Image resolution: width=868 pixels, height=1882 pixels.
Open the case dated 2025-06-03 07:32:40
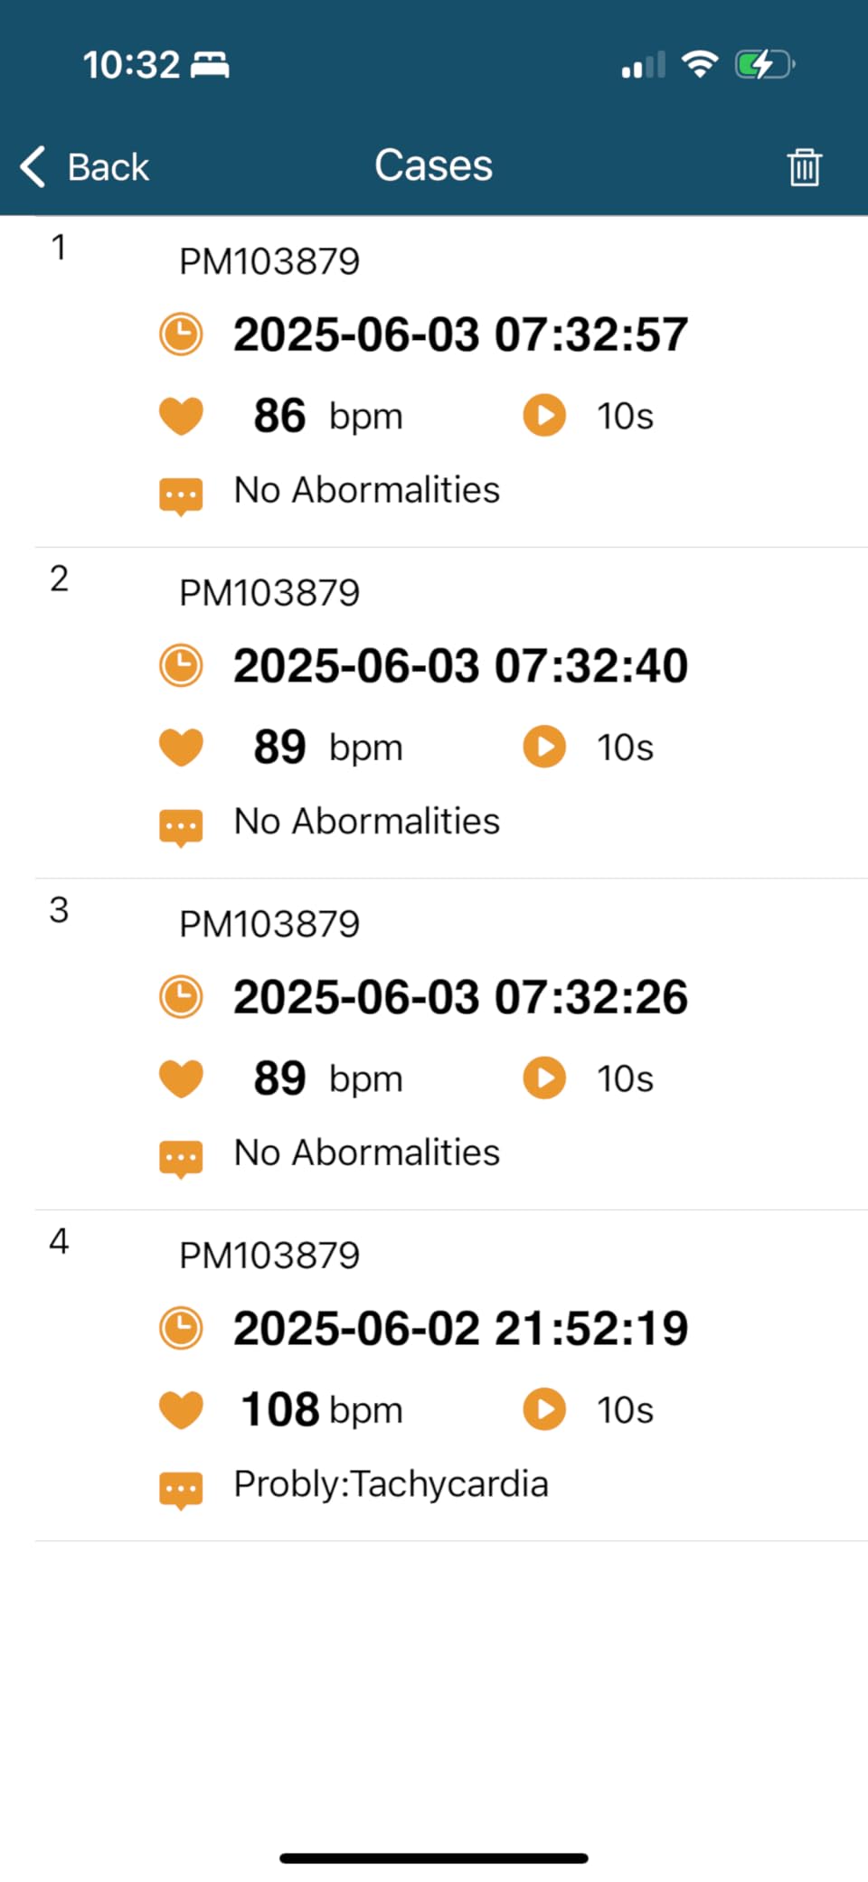tap(460, 666)
